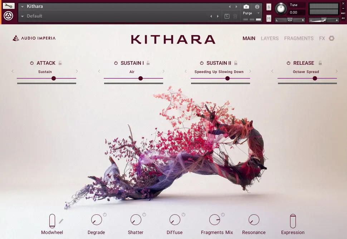The width and height of the screenshot is (347, 239).
Task: Enable the Degrade effect power toggle
Action: (x=105, y=214)
